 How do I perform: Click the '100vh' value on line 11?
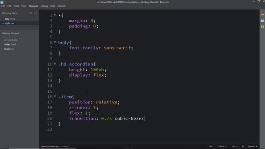pyautogui.click(x=97, y=70)
